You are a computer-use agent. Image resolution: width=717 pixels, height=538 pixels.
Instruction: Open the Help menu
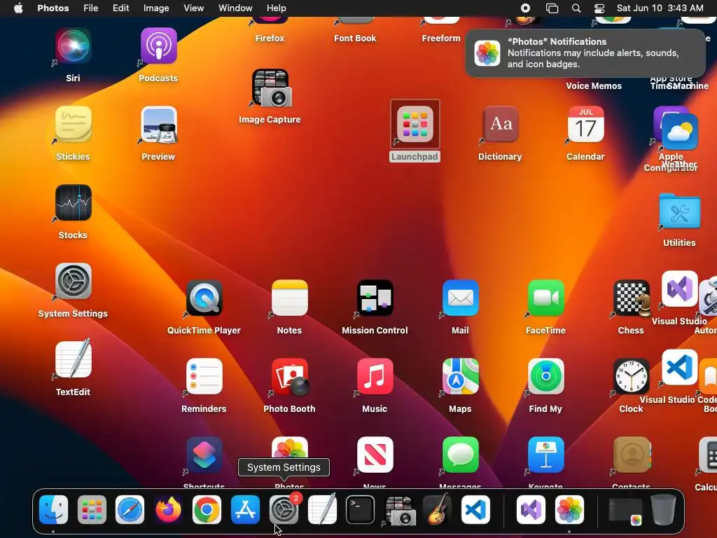tap(276, 8)
